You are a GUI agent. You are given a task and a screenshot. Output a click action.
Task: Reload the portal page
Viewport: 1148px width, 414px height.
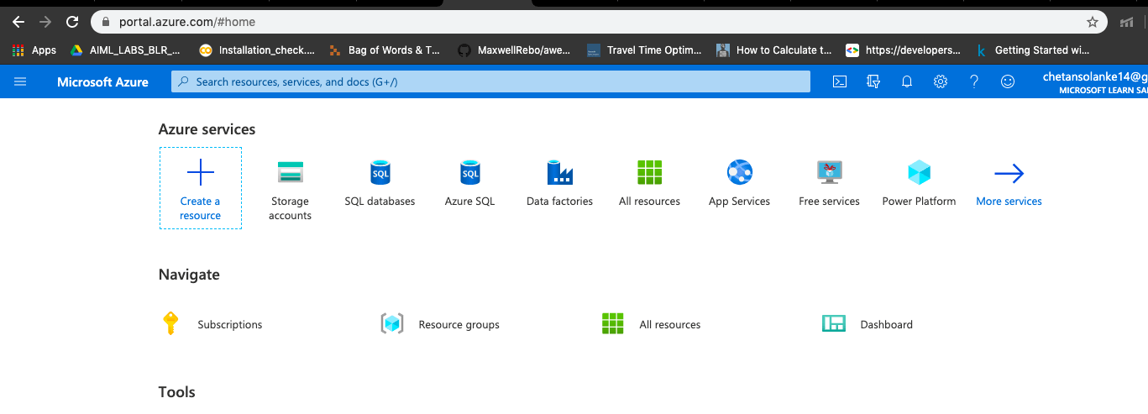coord(72,22)
